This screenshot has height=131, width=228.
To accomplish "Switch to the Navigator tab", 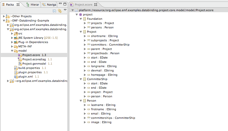I will click(x=50, y=5).
